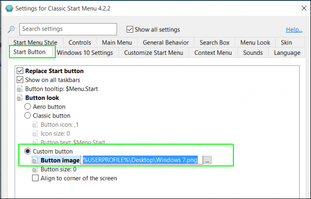This screenshot has height=199, width=311.
Task: Toggle the Show all settings checkbox
Action: click(131, 30)
